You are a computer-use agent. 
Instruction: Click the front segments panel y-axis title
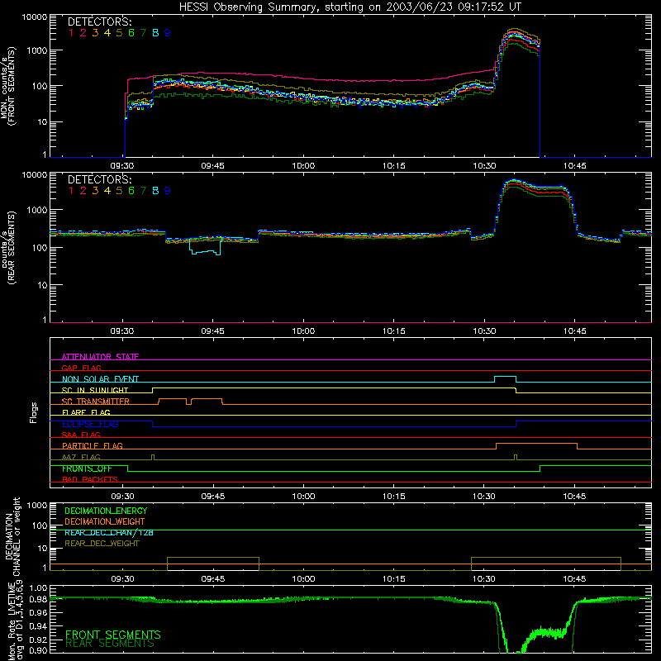click(7, 86)
